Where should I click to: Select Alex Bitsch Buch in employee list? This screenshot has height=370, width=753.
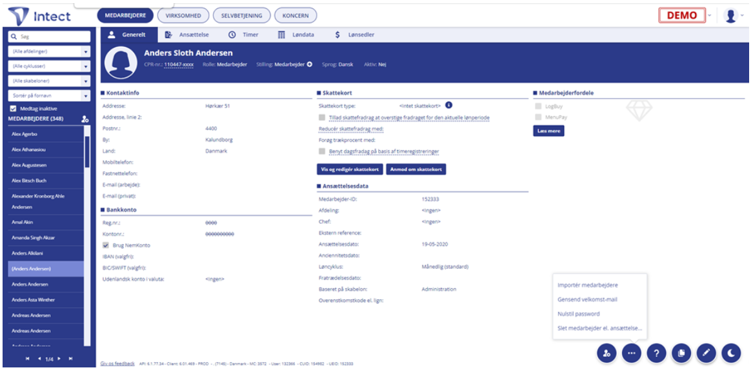tap(46, 180)
